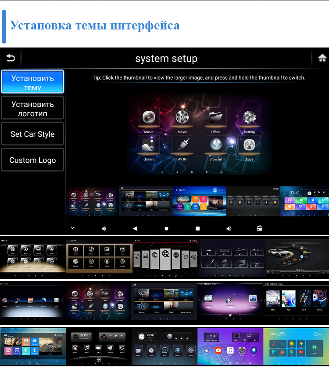Select the Установить тему menu item
The height and width of the screenshot is (387, 329).
(32, 82)
